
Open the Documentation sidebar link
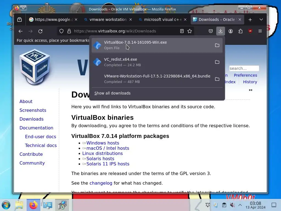point(36,128)
